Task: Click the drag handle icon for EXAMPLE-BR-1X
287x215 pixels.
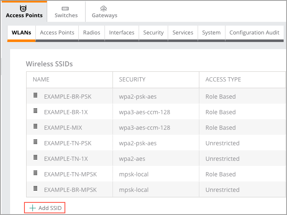Action: (x=35, y=111)
